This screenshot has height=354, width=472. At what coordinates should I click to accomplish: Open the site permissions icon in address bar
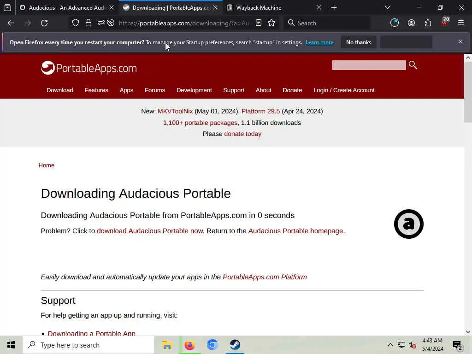pyautogui.click(x=101, y=23)
